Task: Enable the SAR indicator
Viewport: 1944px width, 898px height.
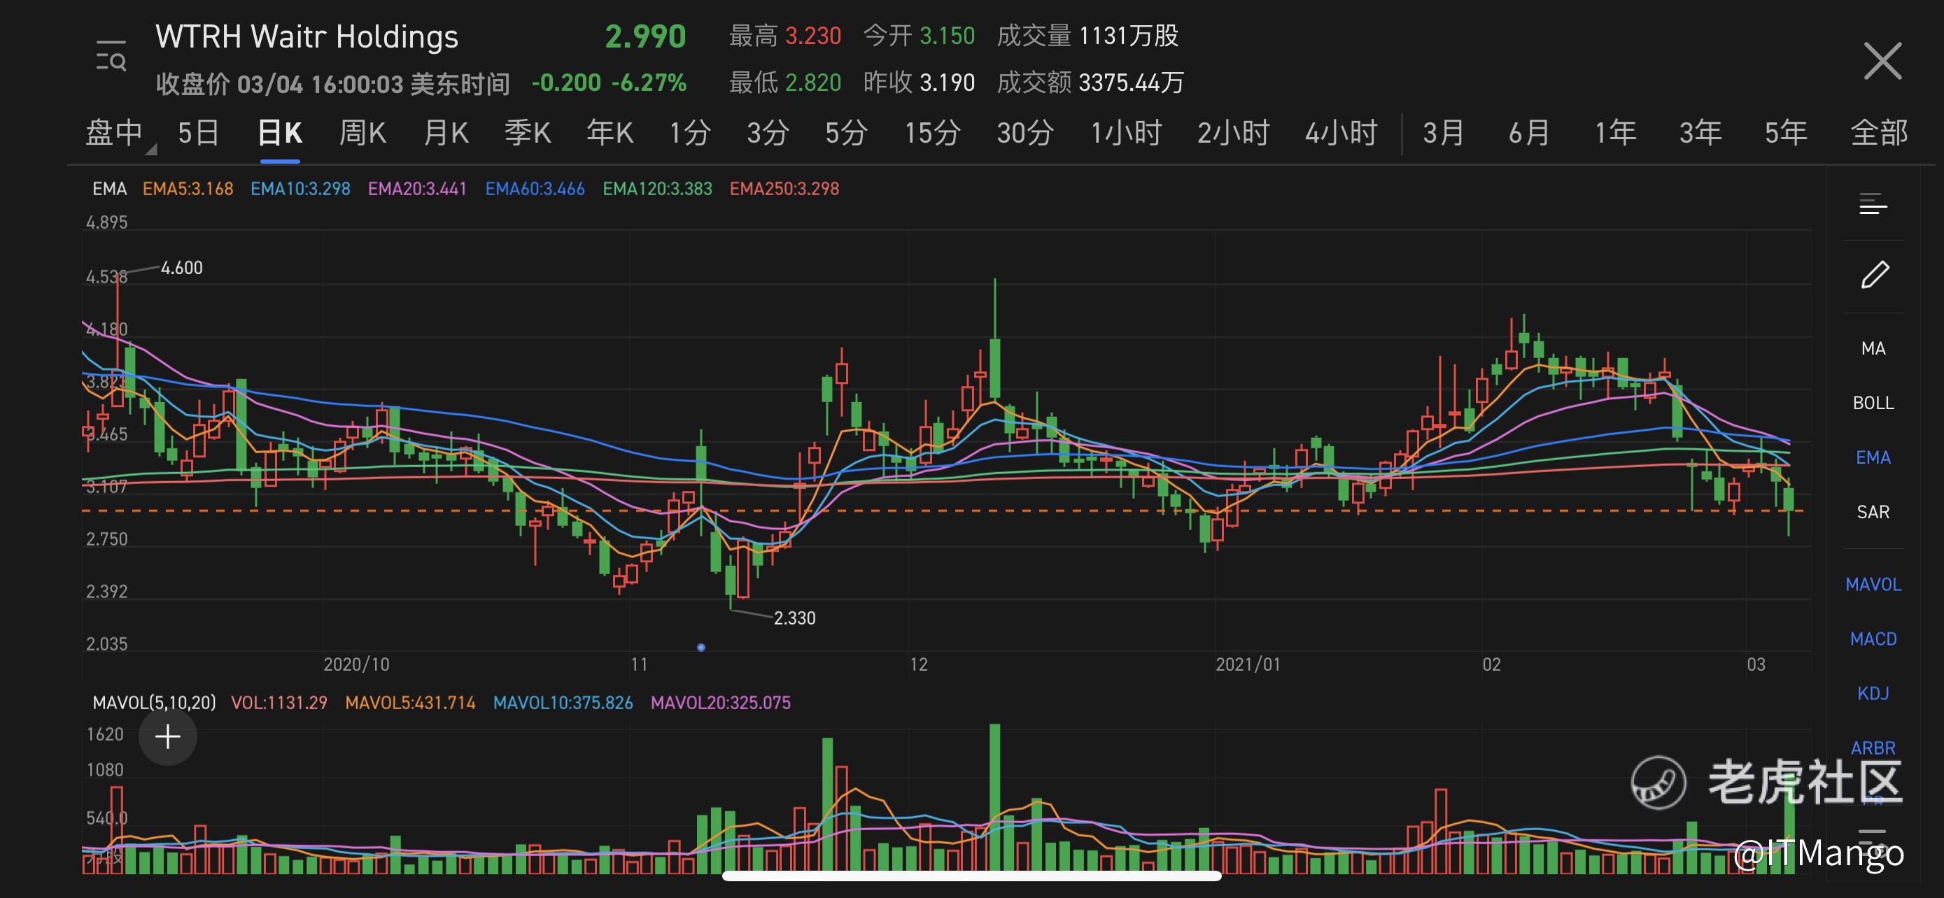Action: (1873, 512)
